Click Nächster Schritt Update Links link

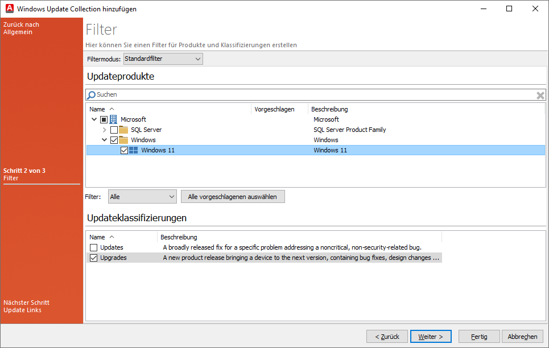(26, 306)
